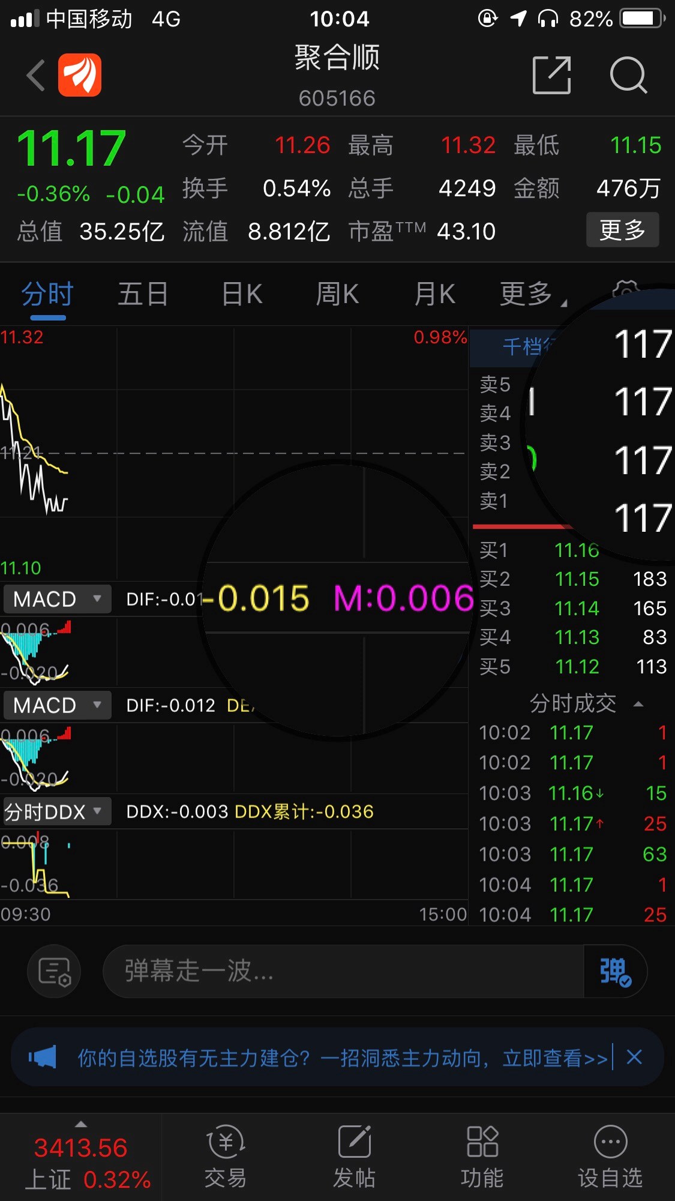The image size is (675, 1201).
Task: Tap the 买4 bid row at 11.13
Action: click(x=572, y=637)
